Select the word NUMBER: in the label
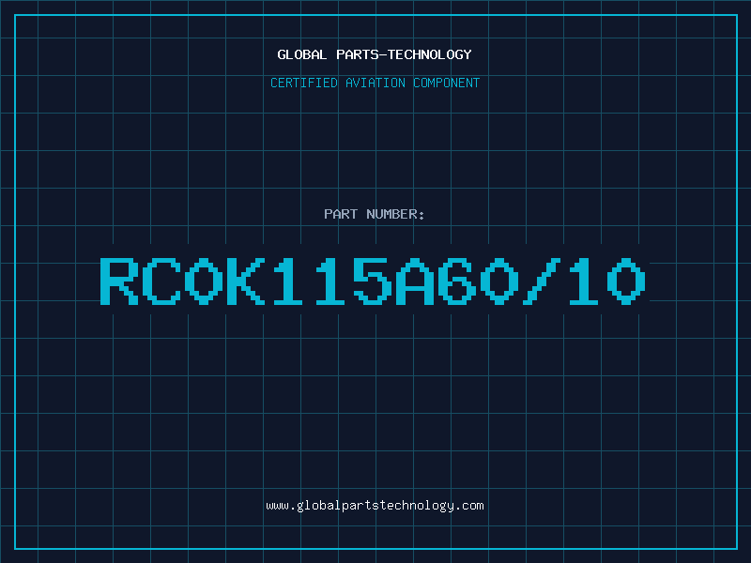Image resolution: width=751 pixels, height=563 pixels. pyautogui.click(x=395, y=214)
